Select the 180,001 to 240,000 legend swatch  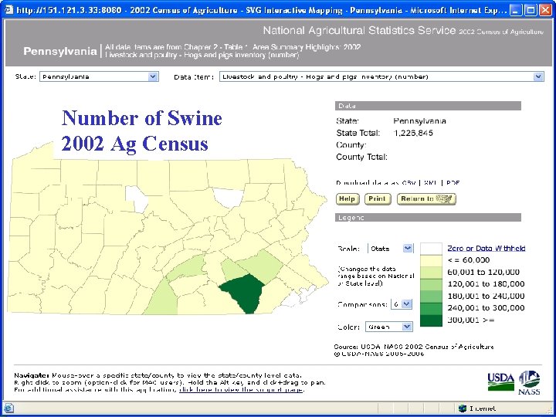pyautogui.click(x=431, y=296)
